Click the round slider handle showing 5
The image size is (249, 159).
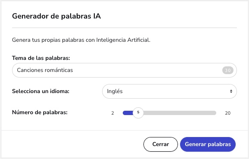click(138, 113)
